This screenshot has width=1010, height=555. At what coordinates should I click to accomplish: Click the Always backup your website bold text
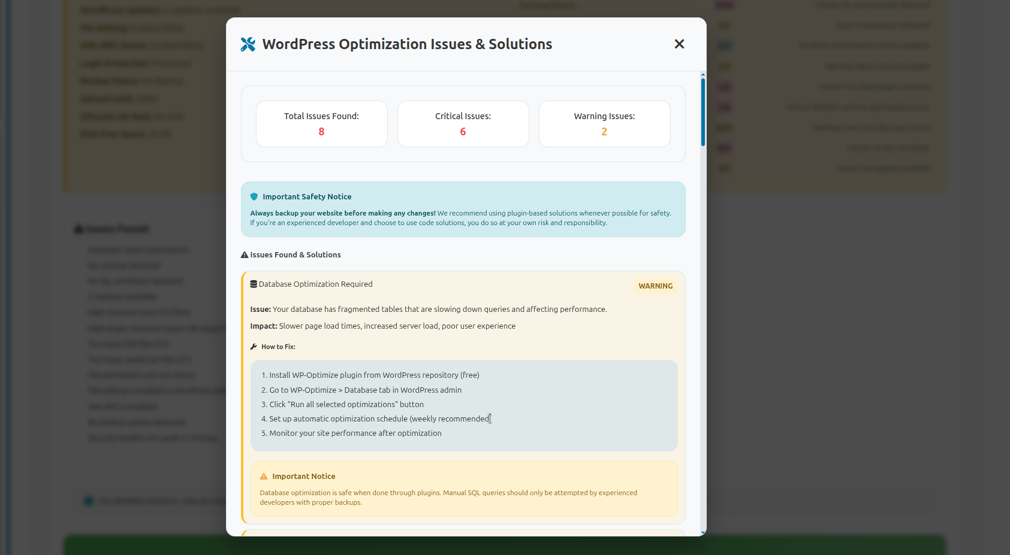(x=343, y=213)
